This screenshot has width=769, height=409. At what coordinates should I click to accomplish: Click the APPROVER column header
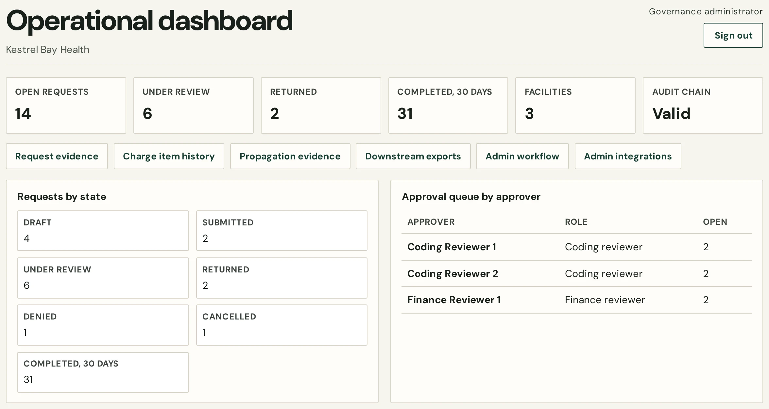point(431,222)
